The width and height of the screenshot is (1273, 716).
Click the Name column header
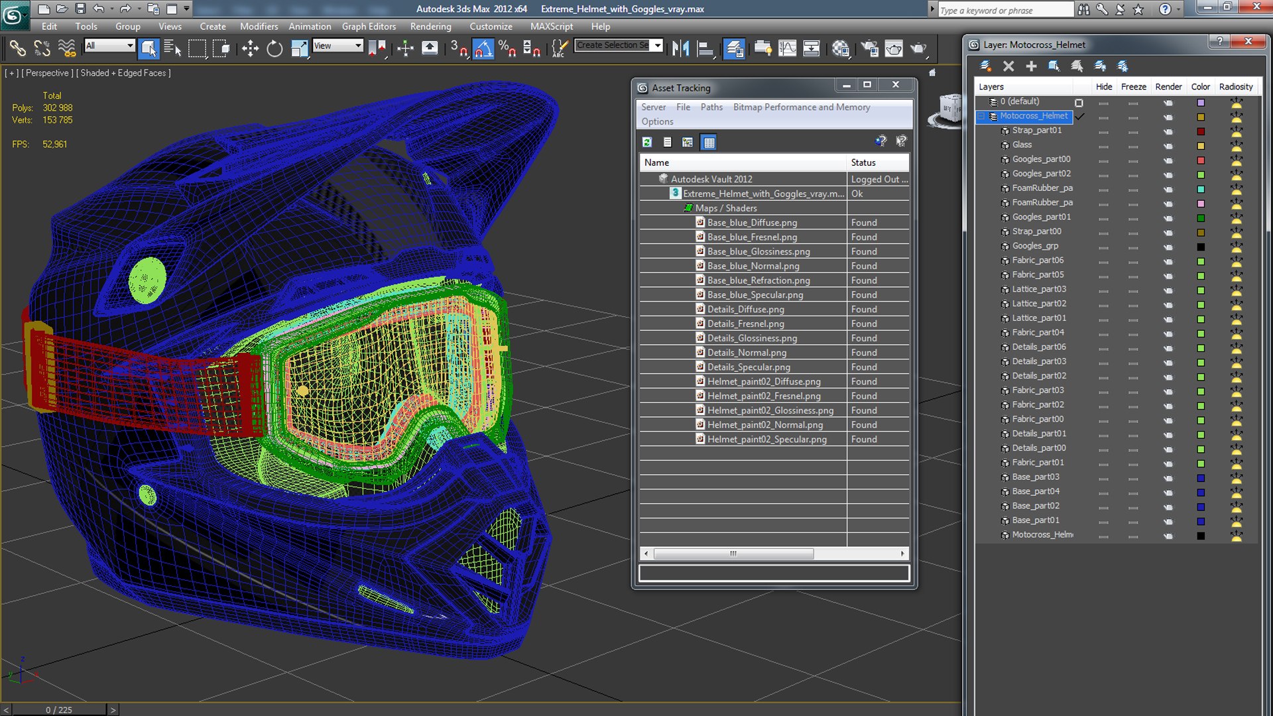[743, 162]
